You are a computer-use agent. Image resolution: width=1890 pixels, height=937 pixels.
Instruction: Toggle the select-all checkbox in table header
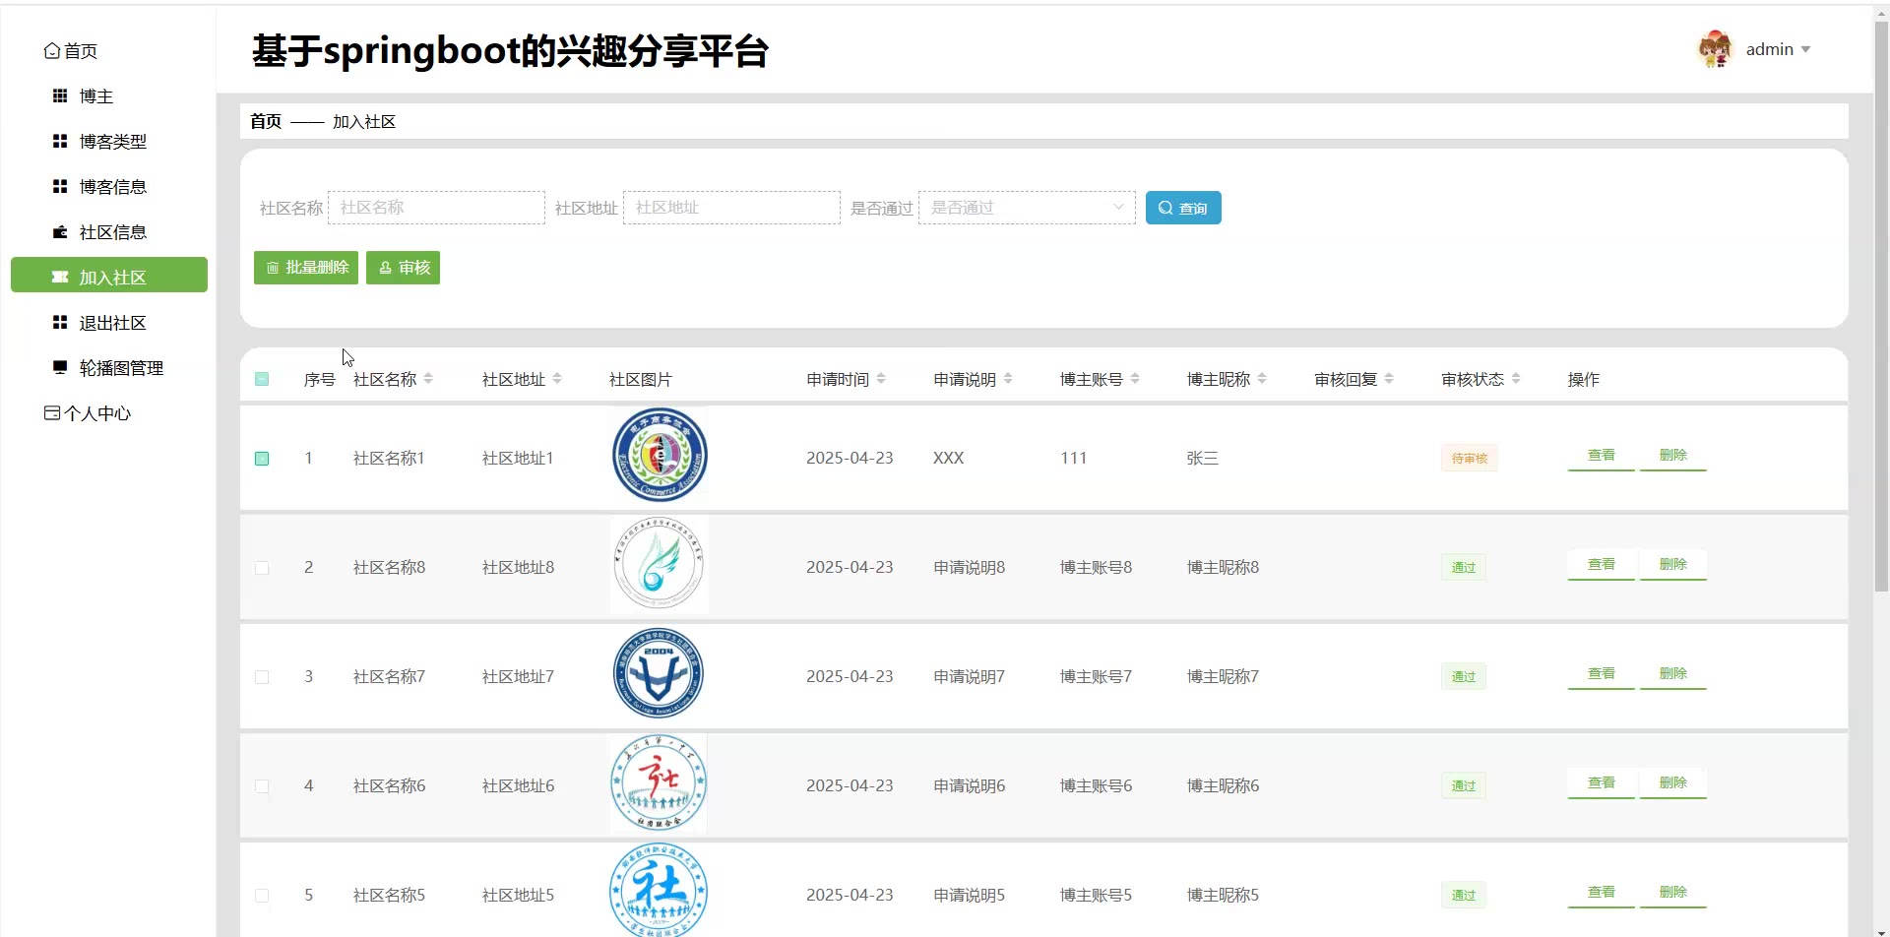click(262, 379)
